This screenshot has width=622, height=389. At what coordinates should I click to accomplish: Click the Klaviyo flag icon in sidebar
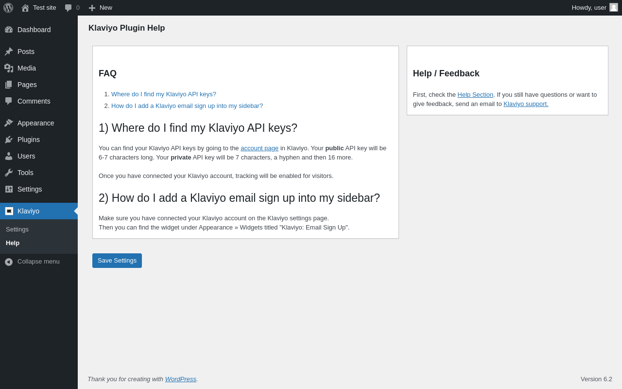[x=9, y=211]
